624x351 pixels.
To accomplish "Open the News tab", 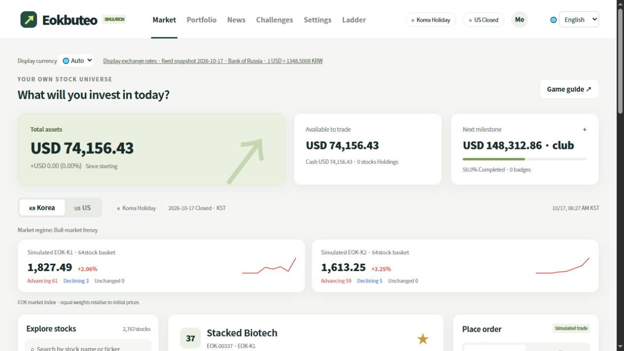I will [x=236, y=20].
